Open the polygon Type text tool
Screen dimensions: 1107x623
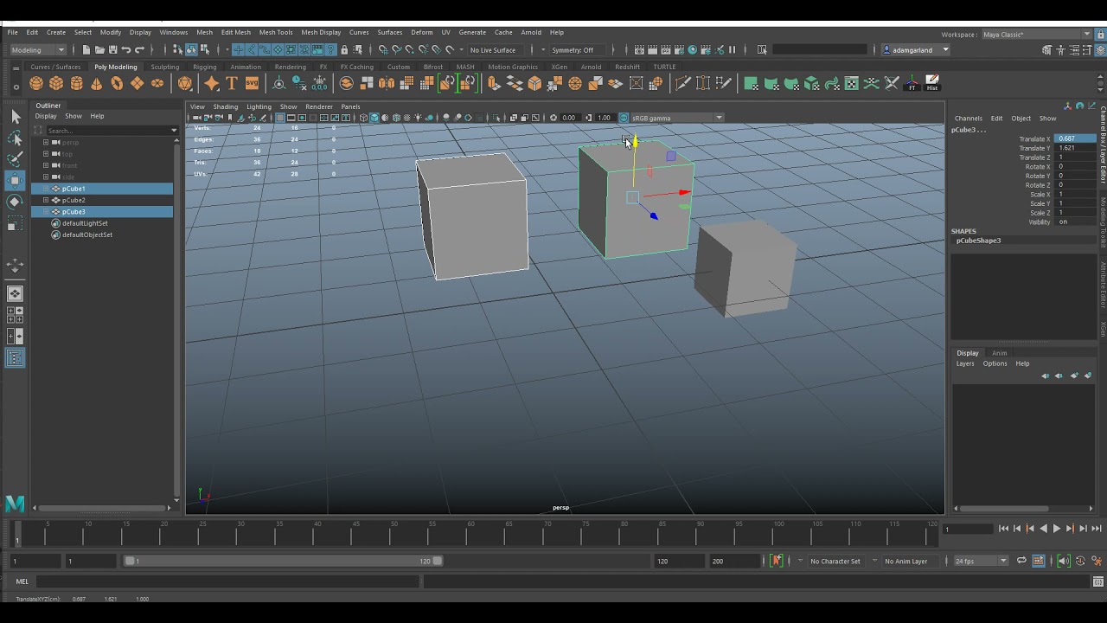pyautogui.click(x=232, y=84)
